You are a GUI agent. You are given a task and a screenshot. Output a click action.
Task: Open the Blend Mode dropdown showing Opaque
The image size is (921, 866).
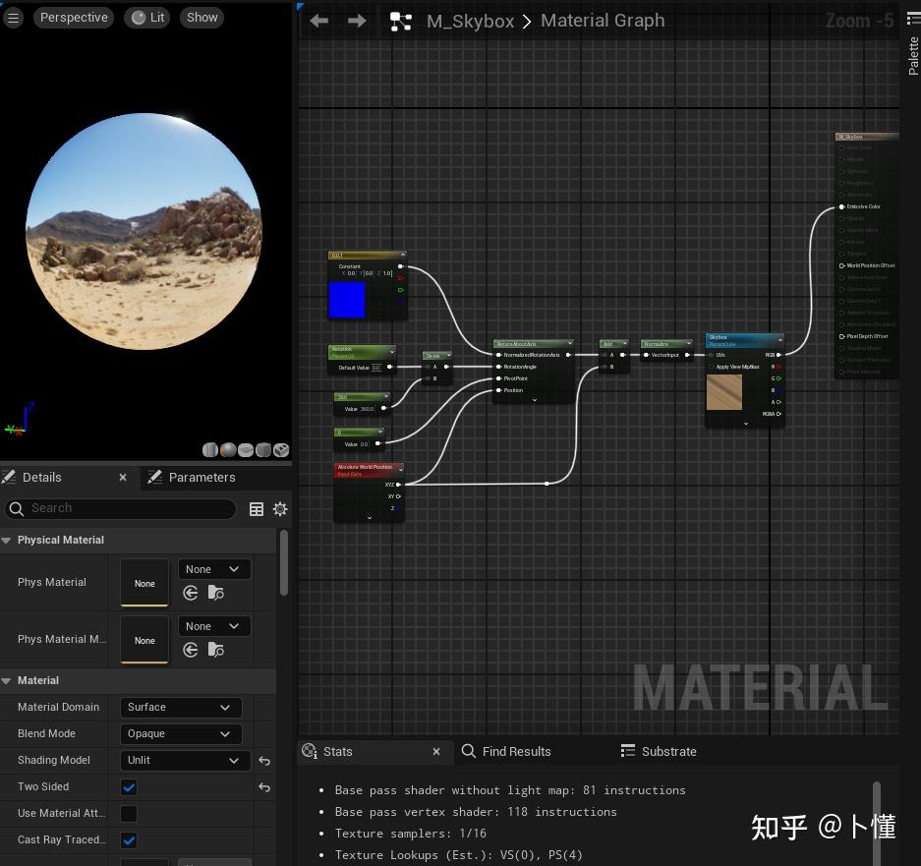(x=180, y=733)
